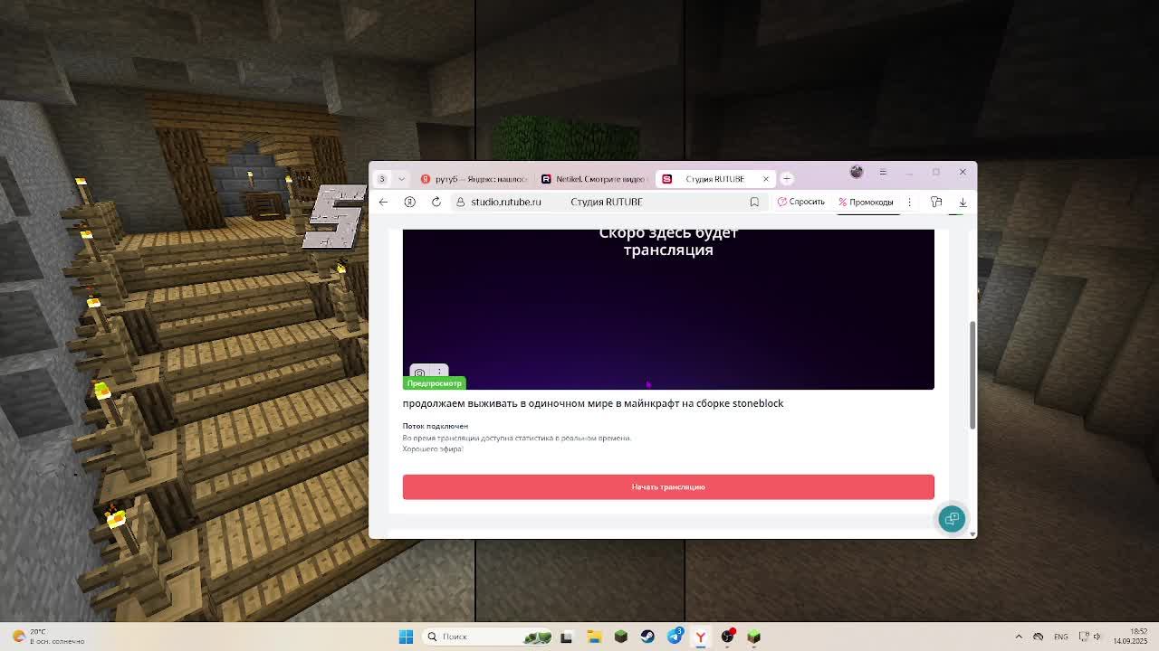
Task: Switch the ENG input language
Action: (x=1060, y=637)
